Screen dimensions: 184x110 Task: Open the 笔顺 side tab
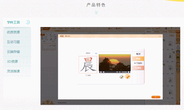pyautogui.click(x=138, y=54)
